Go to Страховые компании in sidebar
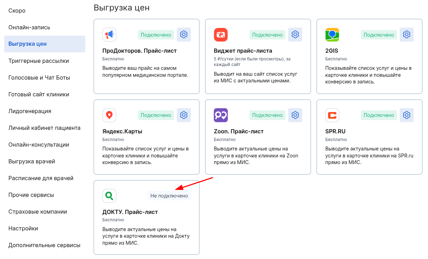This screenshot has width=428, height=259. 45,212
